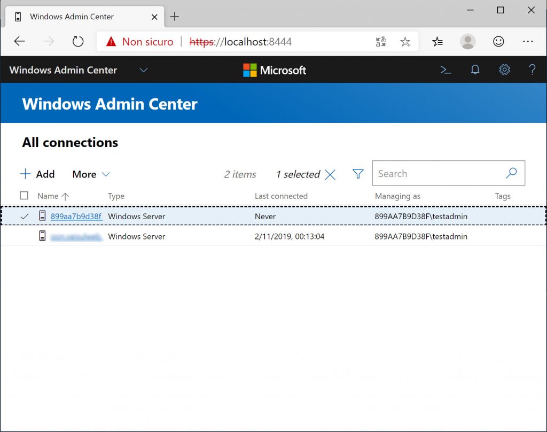This screenshot has width=547, height=432.
Task: Send feedback via smiley icon
Action: click(498, 42)
